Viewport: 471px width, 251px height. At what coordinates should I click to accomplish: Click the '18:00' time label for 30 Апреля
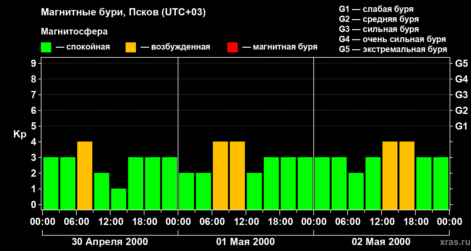coord(144,222)
